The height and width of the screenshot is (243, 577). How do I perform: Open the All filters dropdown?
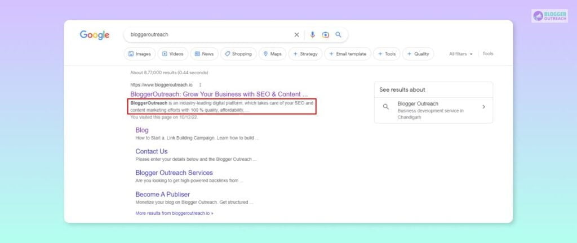pos(461,54)
